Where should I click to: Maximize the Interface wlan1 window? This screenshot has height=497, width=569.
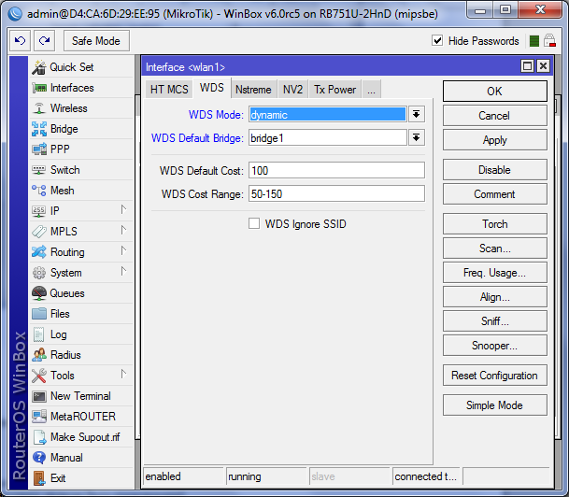point(527,66)
